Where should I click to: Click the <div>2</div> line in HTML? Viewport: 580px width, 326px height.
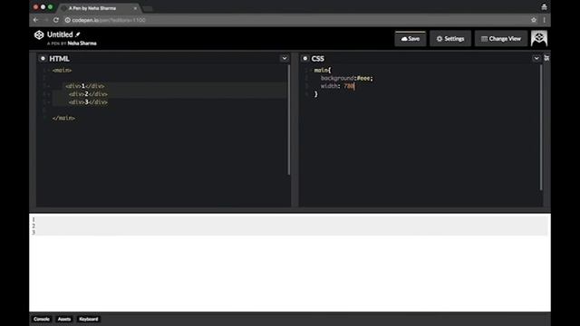tap(88, 94)
